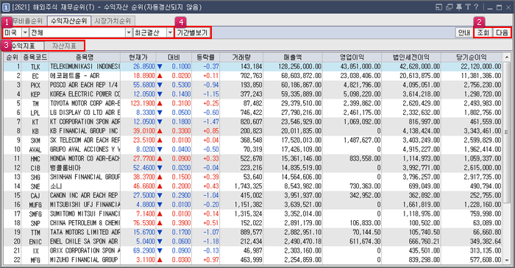515x268 pixels.
Task: Click the 기간별보기 button
Action: coord(192,32)
